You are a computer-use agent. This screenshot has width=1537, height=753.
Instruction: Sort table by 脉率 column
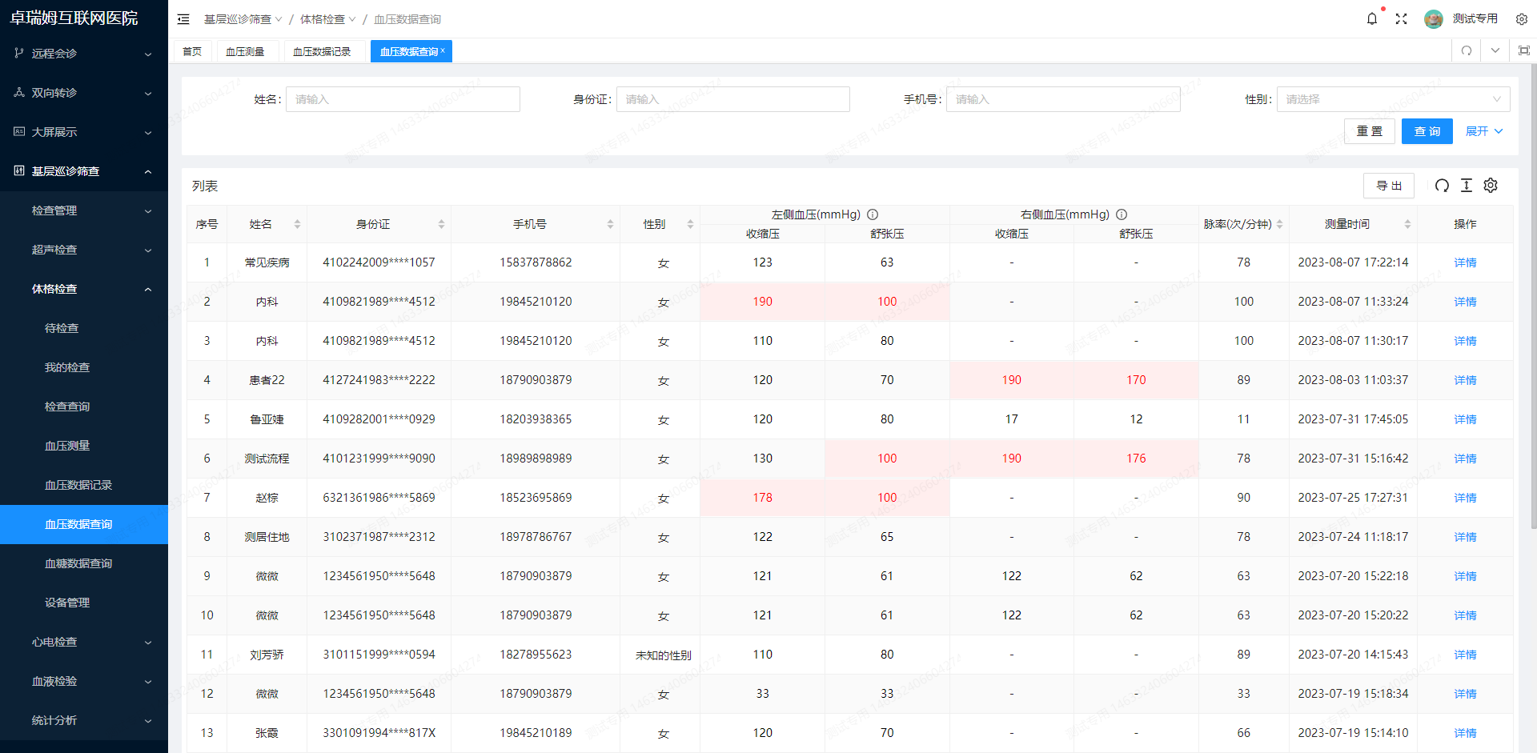point(1279,224)
